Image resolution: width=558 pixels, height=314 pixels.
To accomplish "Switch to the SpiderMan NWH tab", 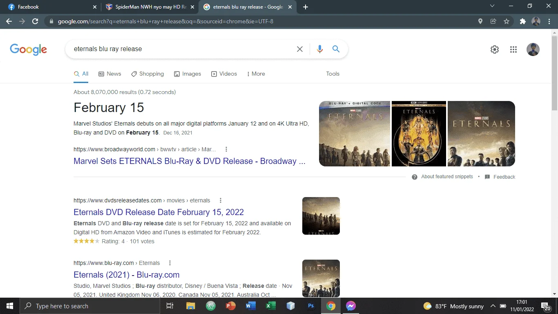I will (x=150, y=7).
